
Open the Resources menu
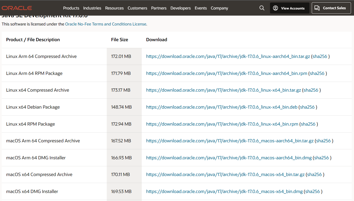[114, 8]
